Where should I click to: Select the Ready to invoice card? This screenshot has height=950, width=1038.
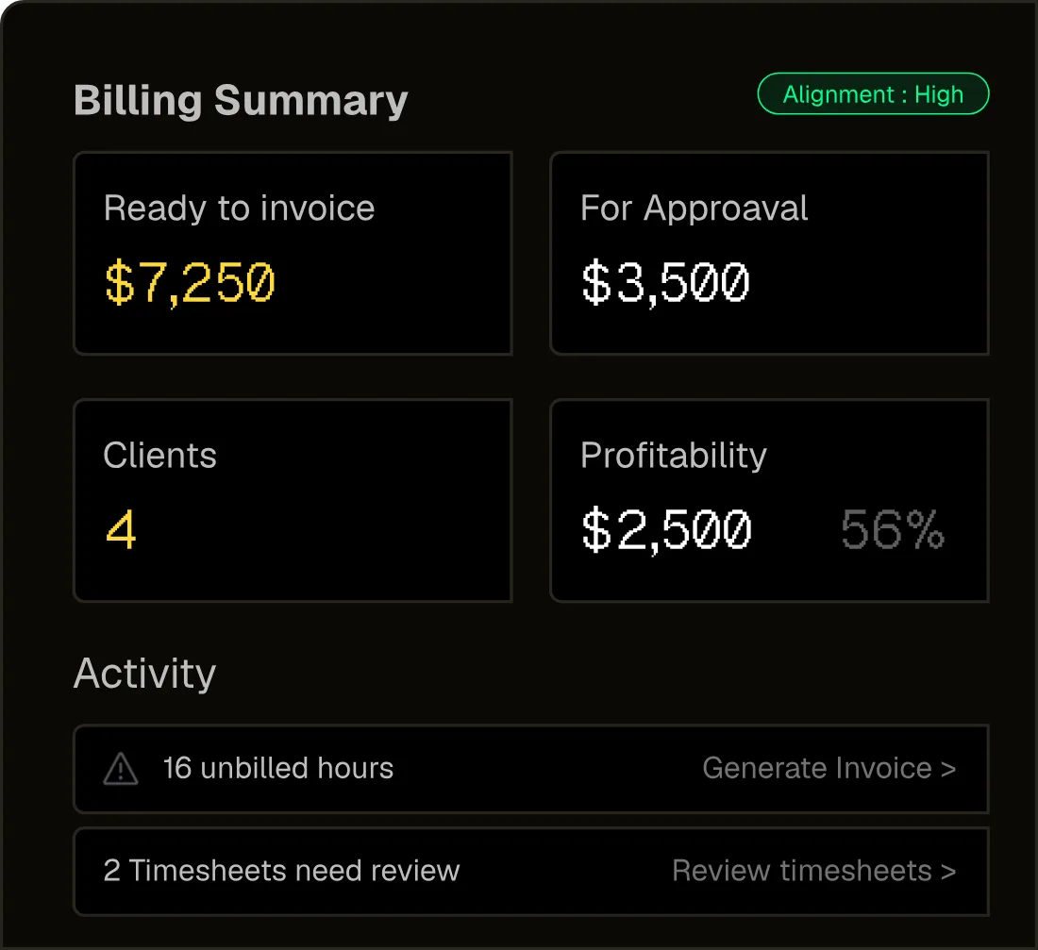293,254
